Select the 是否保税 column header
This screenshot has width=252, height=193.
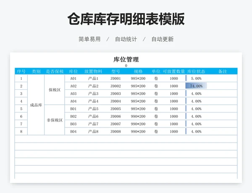pyautogui.click(x=55, y=71)
